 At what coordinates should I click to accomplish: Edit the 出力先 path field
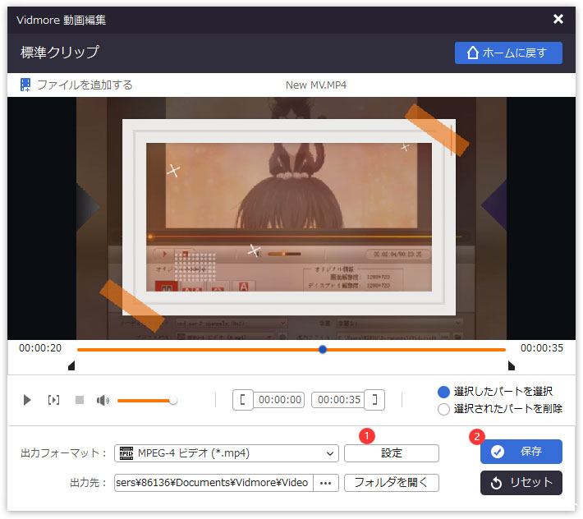click(x=213, y=483)
